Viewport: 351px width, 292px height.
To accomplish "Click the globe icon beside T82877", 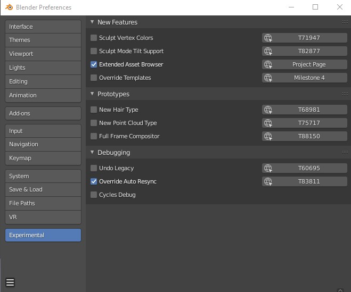I will point(268,51).
